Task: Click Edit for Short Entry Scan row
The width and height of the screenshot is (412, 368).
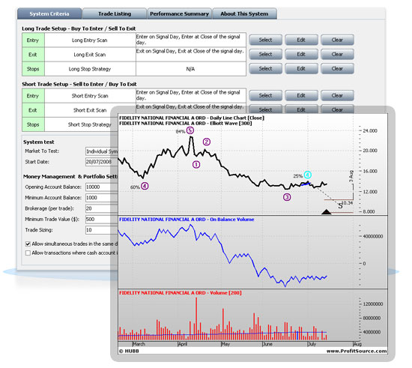Action: pyautogui.click(x=301, y=95)
